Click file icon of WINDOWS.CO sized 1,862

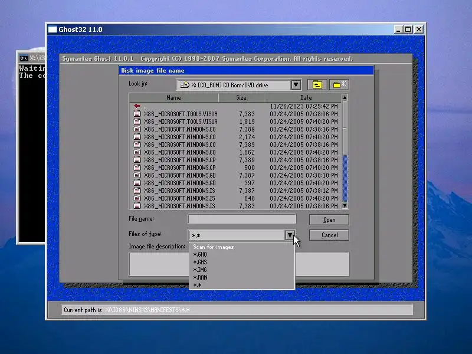[x=137, y=152]
